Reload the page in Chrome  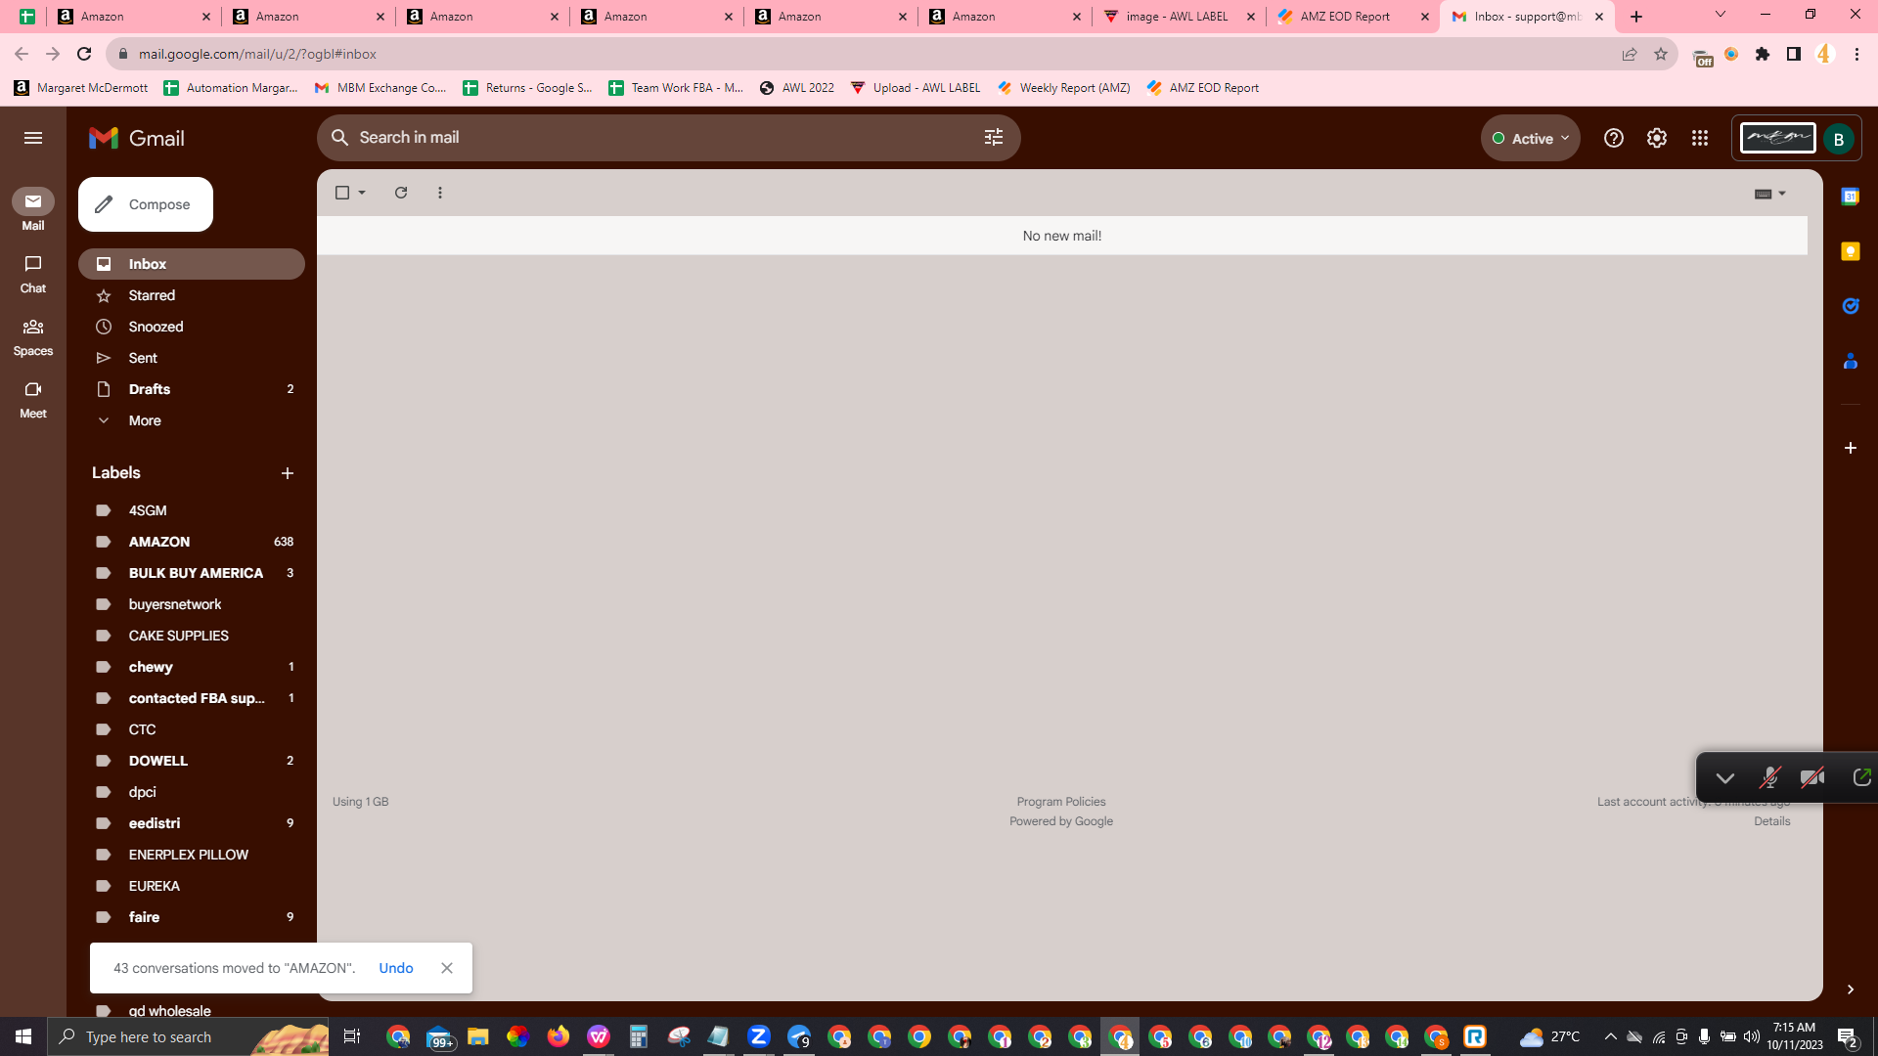84,54
